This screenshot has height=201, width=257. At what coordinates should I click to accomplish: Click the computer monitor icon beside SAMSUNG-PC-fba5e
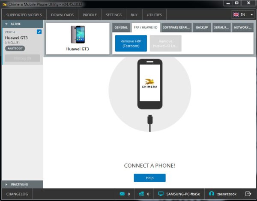(161, 194)
